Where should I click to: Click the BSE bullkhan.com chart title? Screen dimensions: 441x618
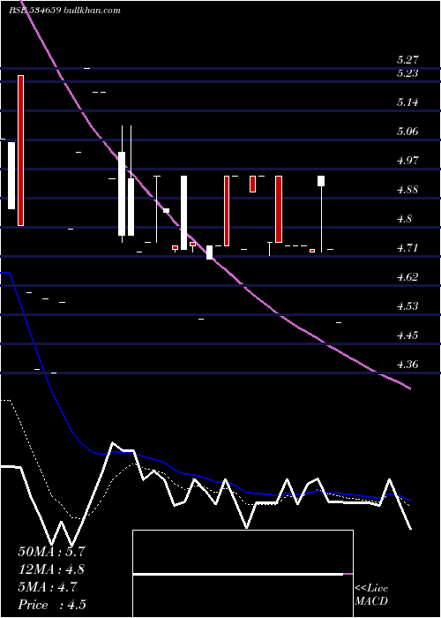click(x=65, y=11)
